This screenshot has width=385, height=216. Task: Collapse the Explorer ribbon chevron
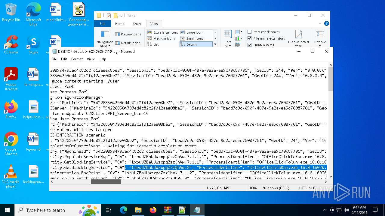tap(321, 23)
